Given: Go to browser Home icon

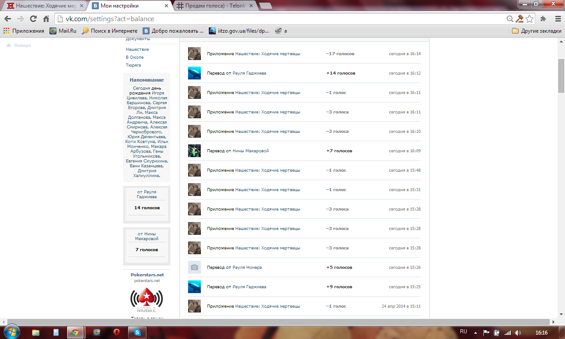Looking at the screenshot, I should [46, 19].
